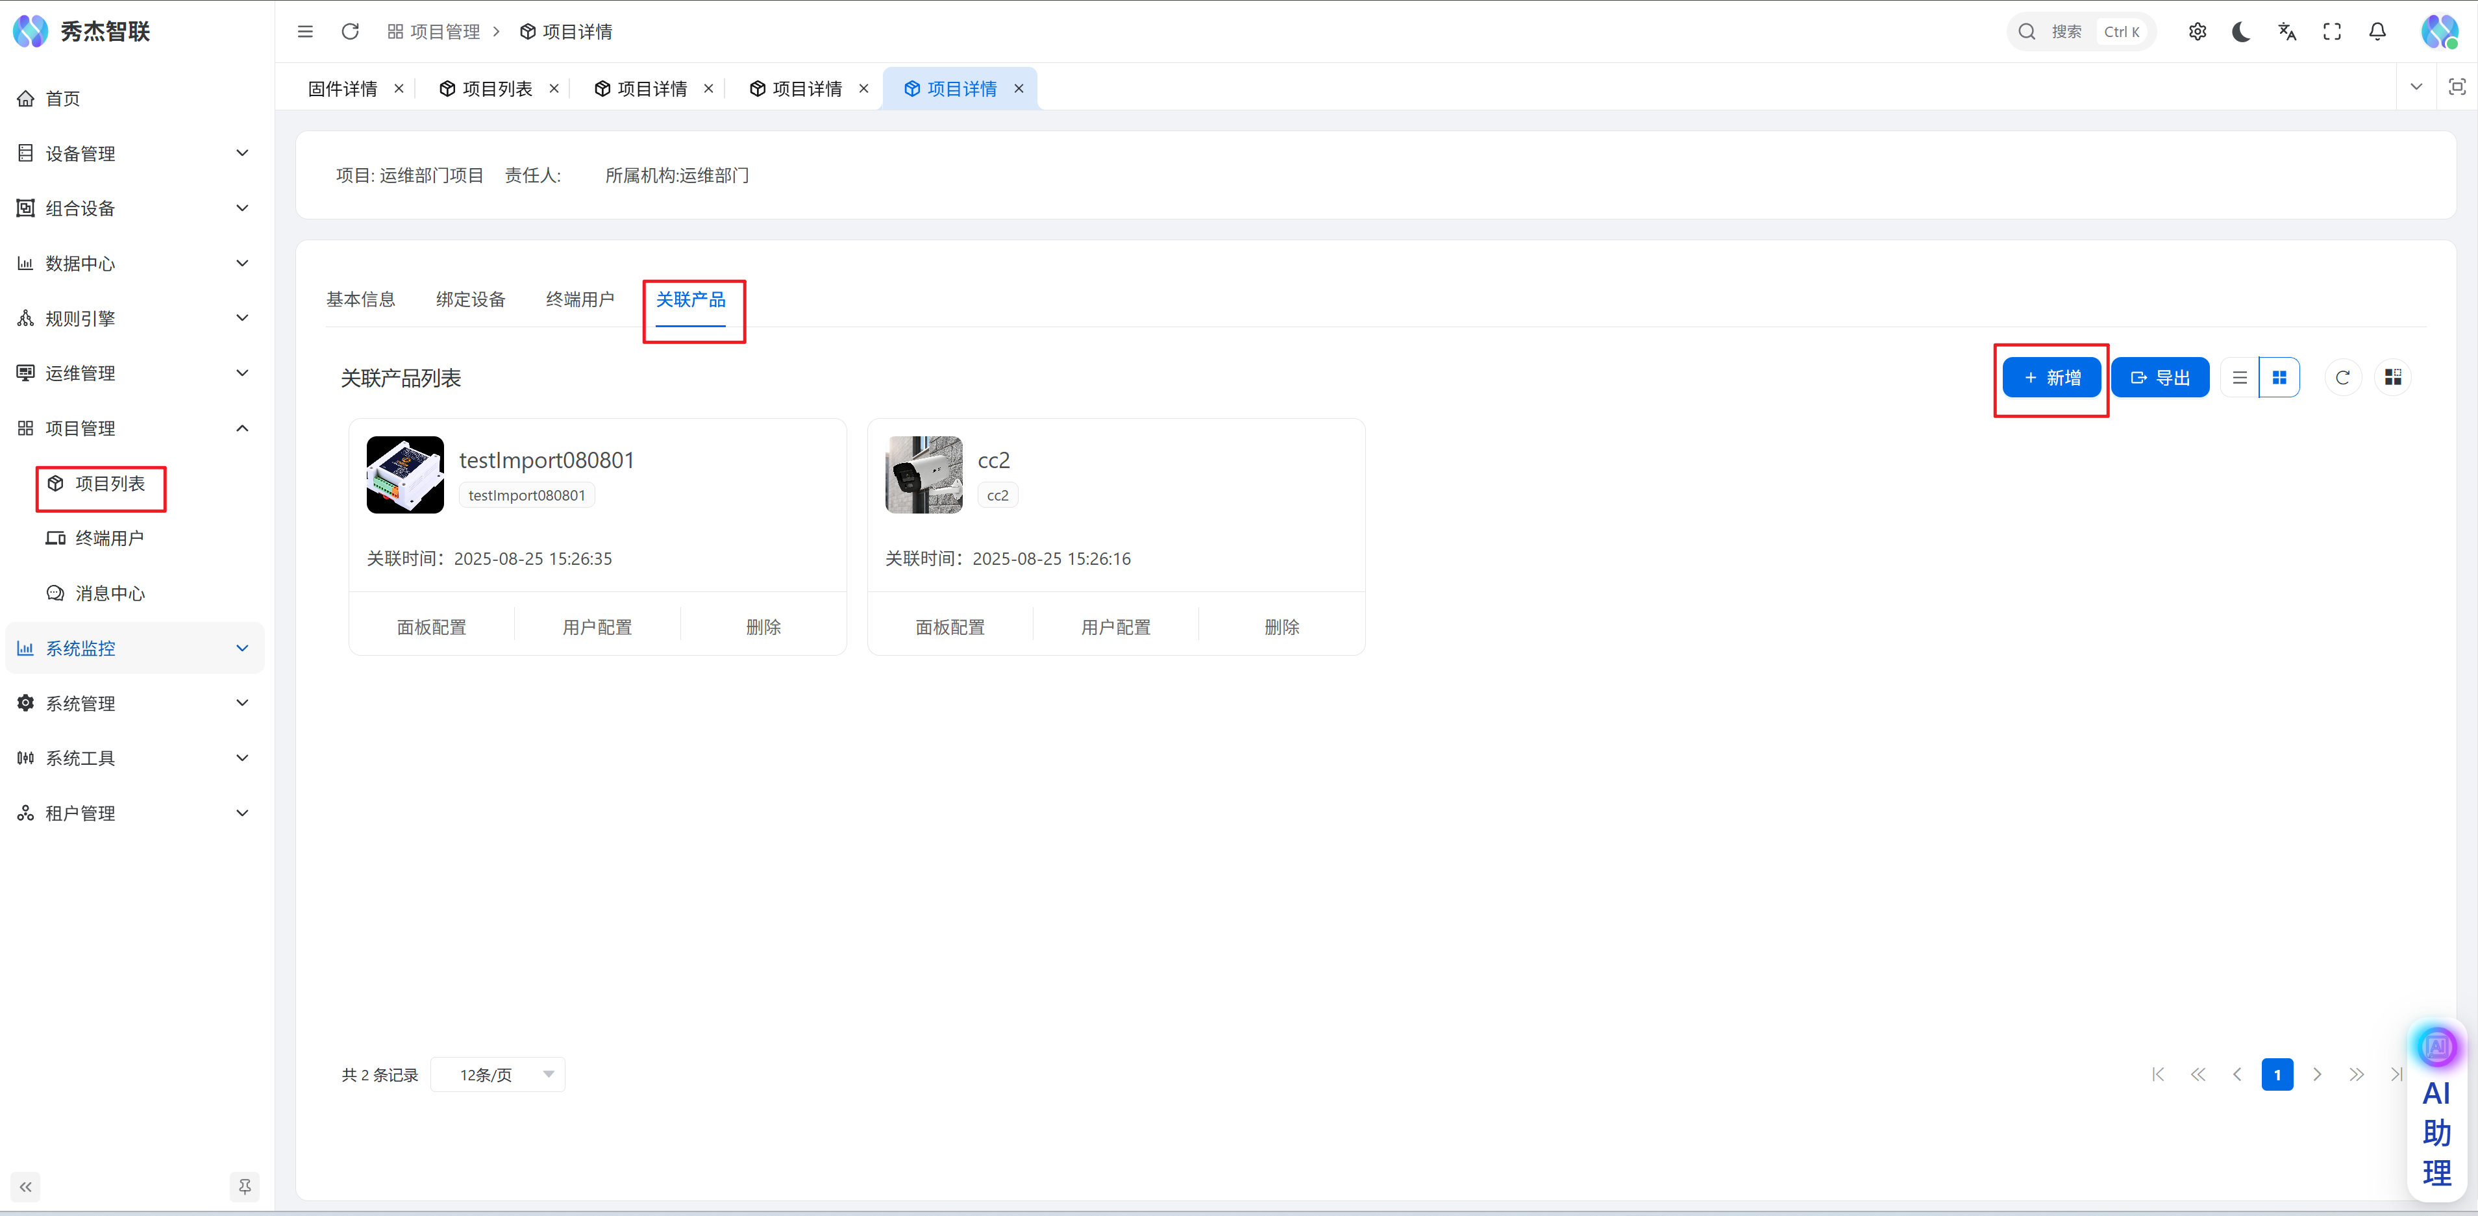
Task: Click 导出 export button
Action: 2160,377
